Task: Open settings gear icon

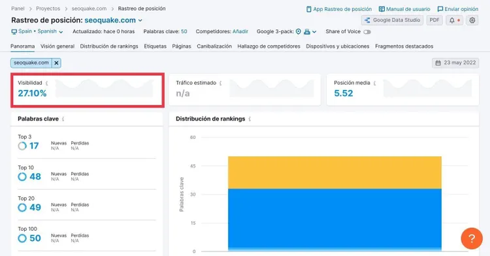Action: click(472, 20)
